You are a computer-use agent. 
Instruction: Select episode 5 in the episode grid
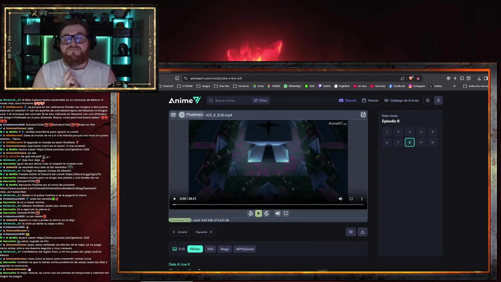[x=433, y=132]
